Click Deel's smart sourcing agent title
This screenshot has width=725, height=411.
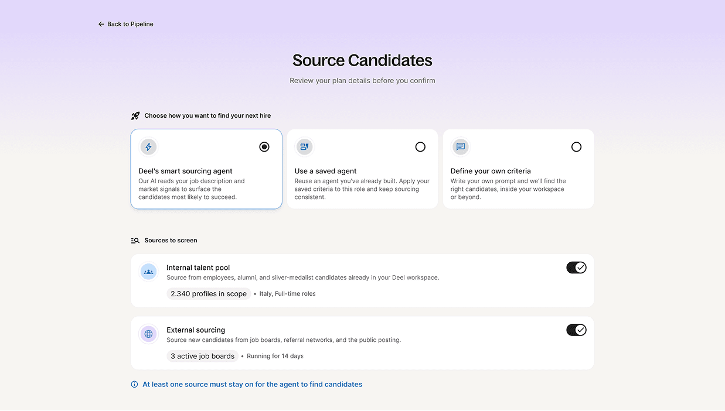tap(185, 171)
